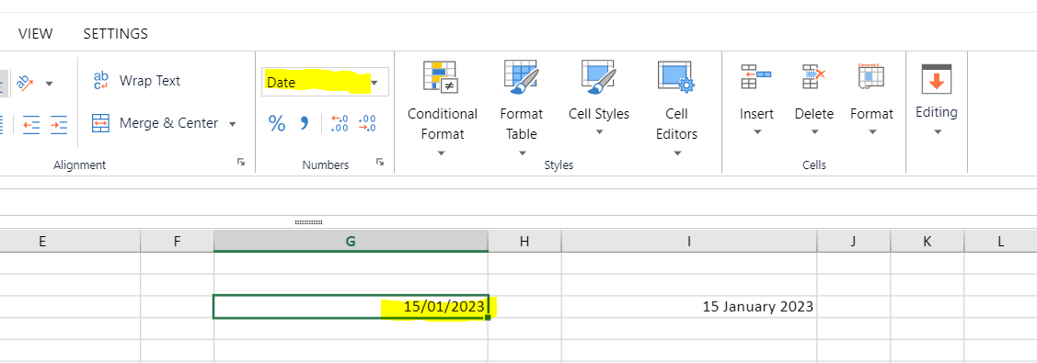
Task: Open the Format Table gallery
Action: (x=522, y=108)
